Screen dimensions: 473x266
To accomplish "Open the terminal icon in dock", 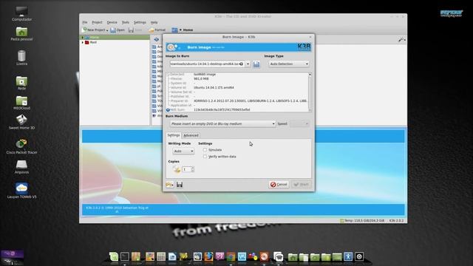I will (125, 256).
